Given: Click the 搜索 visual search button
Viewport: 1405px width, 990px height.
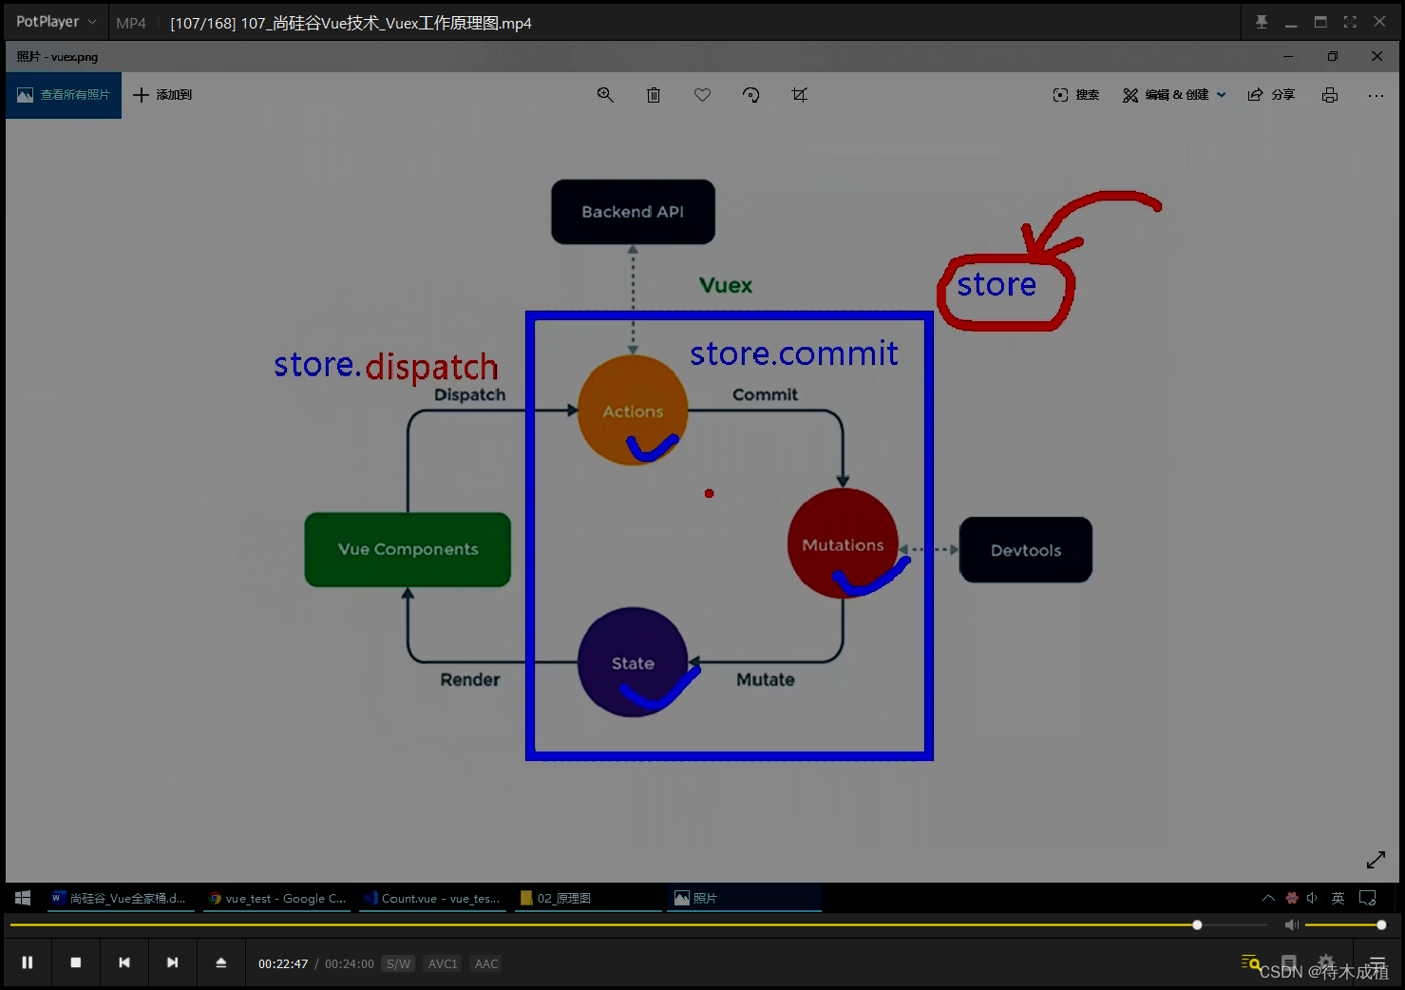Looking at the screenshot, I should tap(1075, 95).
